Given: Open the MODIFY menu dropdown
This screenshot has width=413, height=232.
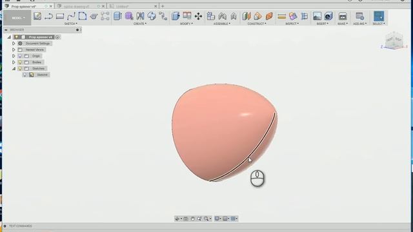Looking at the screenshot, I should tap(186, 24).
